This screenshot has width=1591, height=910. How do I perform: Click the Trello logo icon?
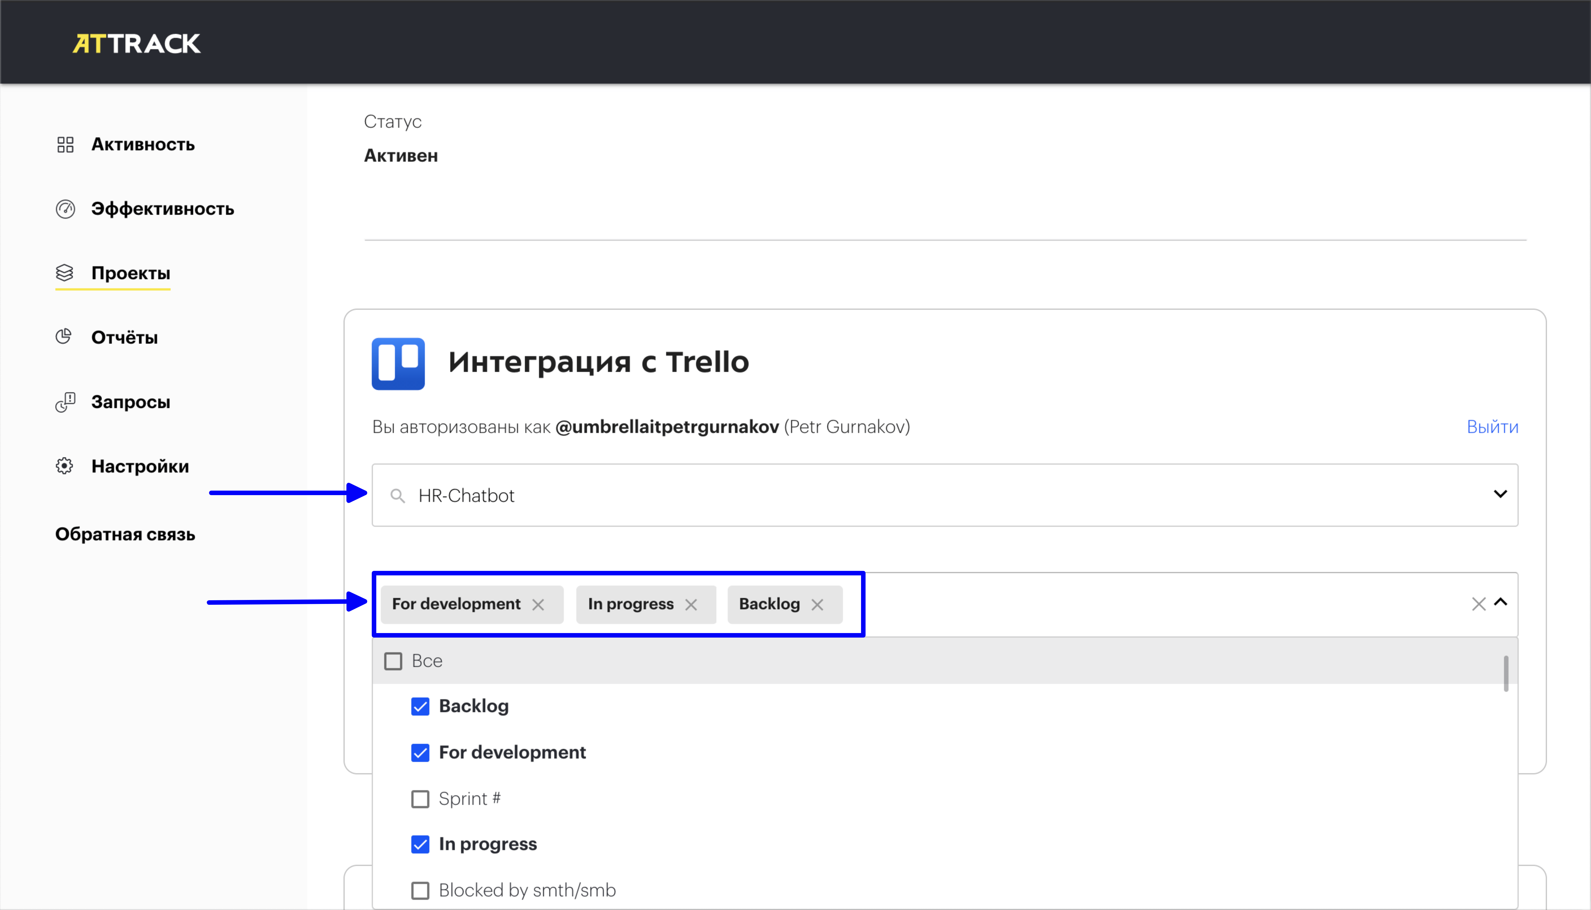click(x=398, y=364)
